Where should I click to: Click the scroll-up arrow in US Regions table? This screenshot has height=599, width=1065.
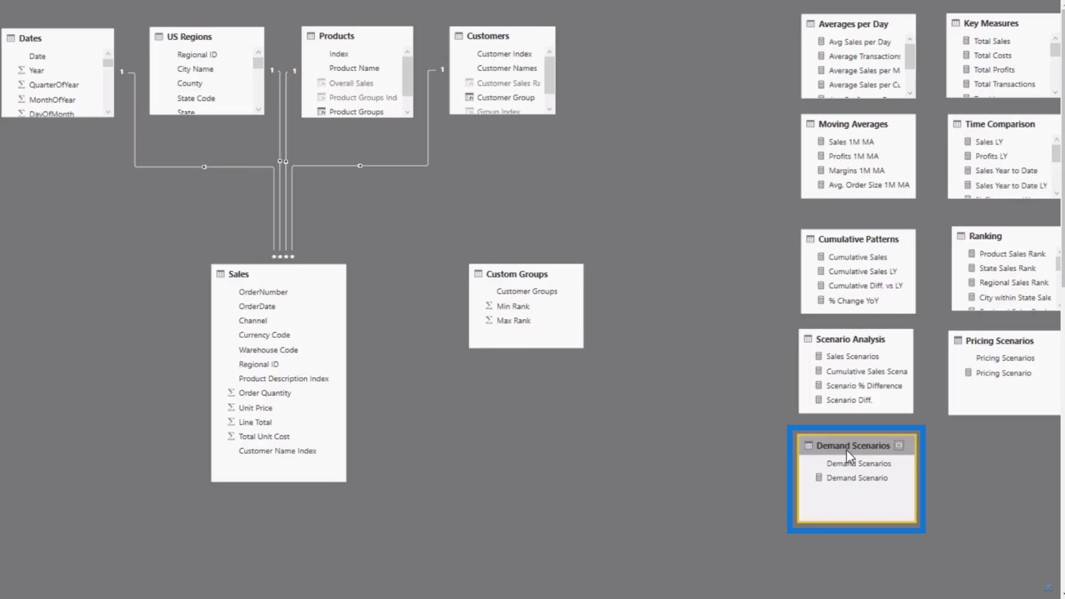258,52
